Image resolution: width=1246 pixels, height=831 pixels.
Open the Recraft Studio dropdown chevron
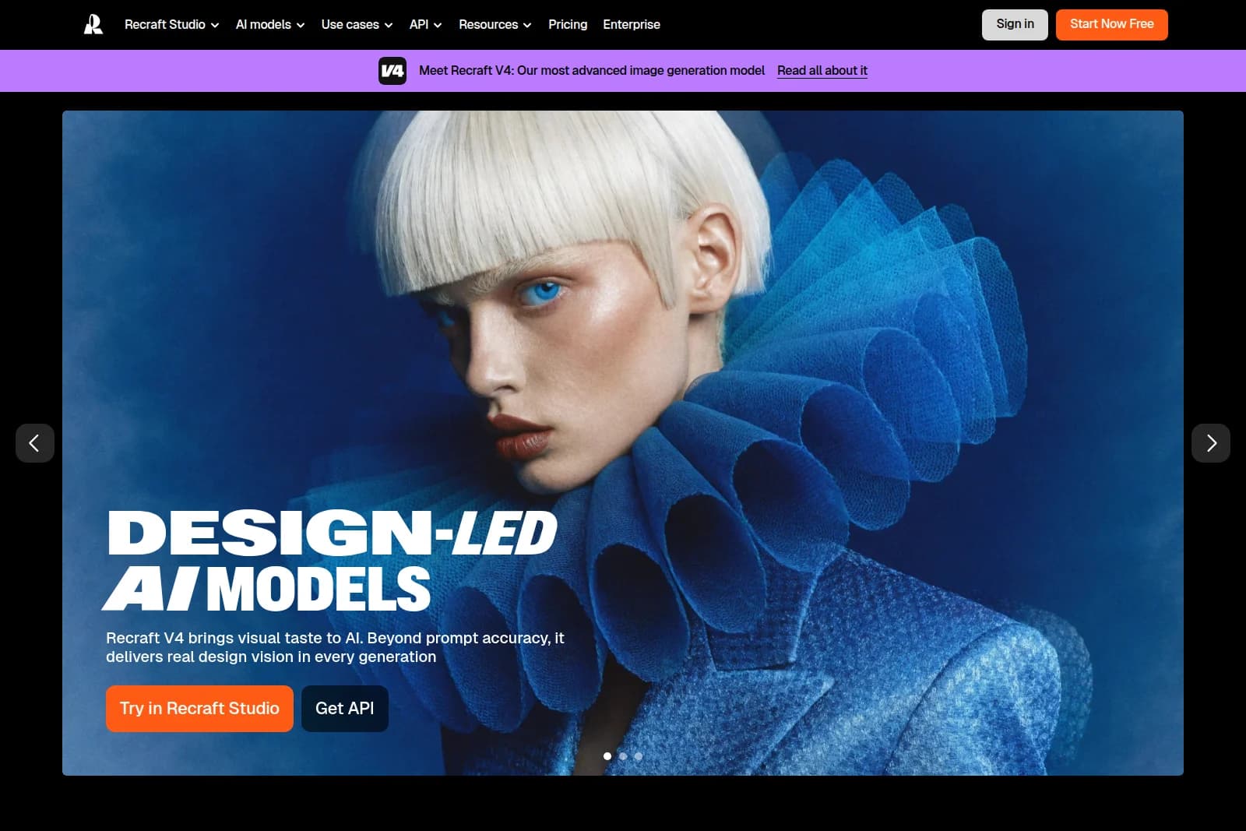(216, 25)
